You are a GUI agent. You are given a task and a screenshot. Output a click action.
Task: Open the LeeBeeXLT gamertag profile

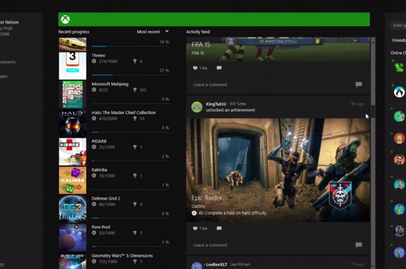[217, 264]
